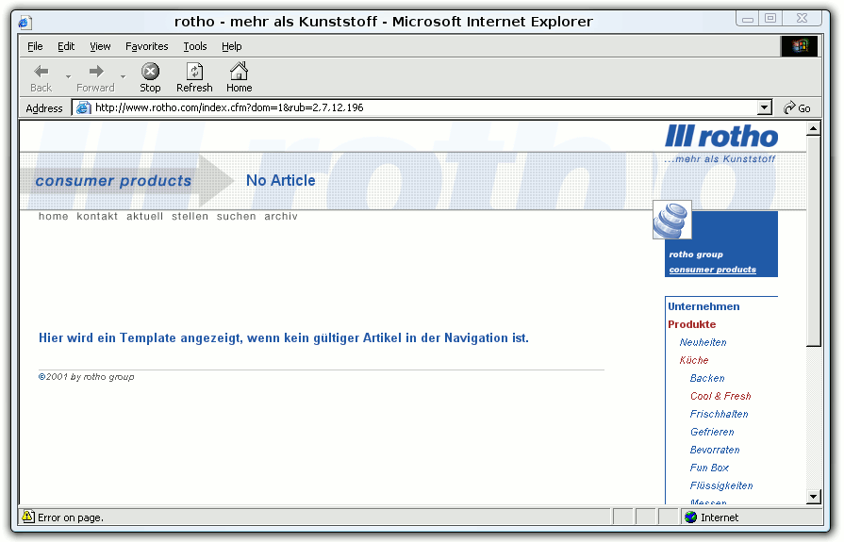
Task: Open the Tools menu
Action: click(195, 46)
